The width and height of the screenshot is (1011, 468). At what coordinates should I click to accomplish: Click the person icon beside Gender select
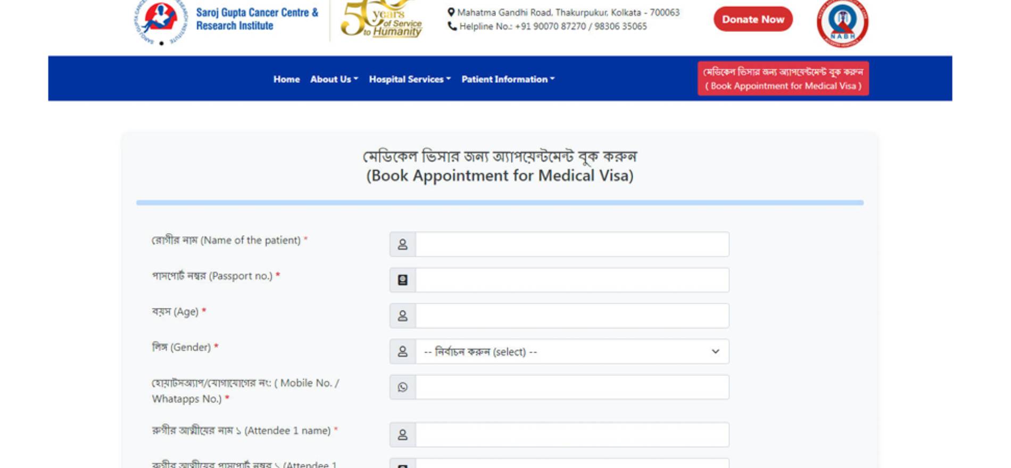[x=403, y=352]
